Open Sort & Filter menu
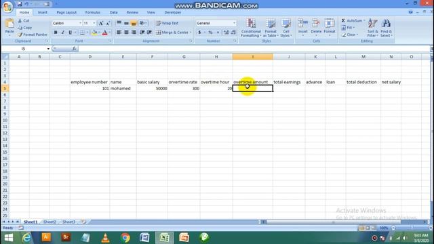 [x=372, y=28]
